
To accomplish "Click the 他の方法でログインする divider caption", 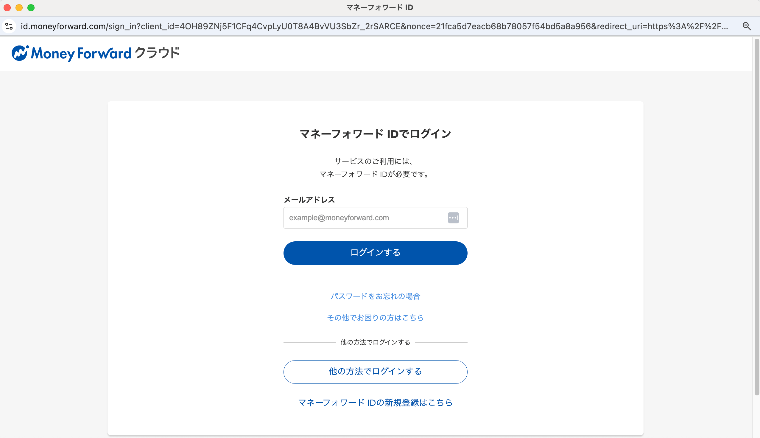I will point(375,342).
